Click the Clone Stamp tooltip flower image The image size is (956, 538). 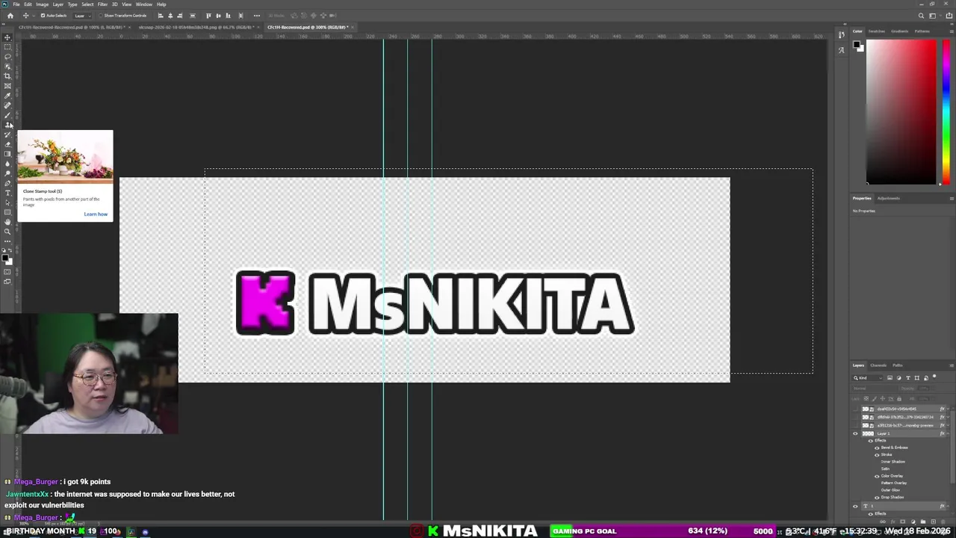tap(65, 157)
